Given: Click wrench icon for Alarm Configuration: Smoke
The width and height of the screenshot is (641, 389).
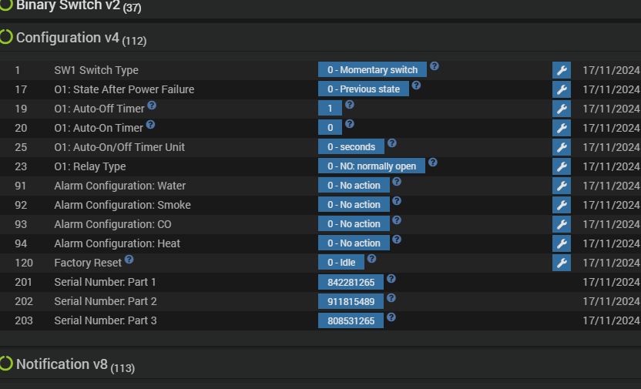Looking at the screenshot, I should [x=562, y=205].
